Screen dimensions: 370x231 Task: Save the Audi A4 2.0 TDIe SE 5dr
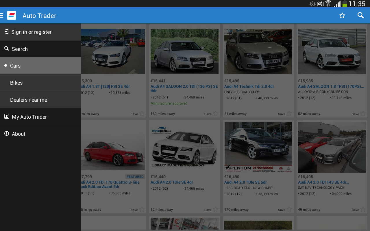tap(289, 209)
